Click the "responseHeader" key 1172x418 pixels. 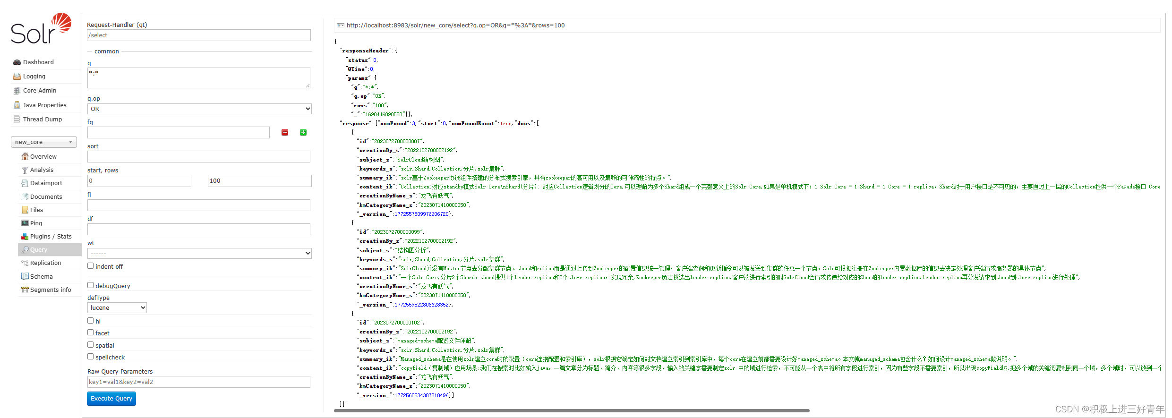[366, 51]
